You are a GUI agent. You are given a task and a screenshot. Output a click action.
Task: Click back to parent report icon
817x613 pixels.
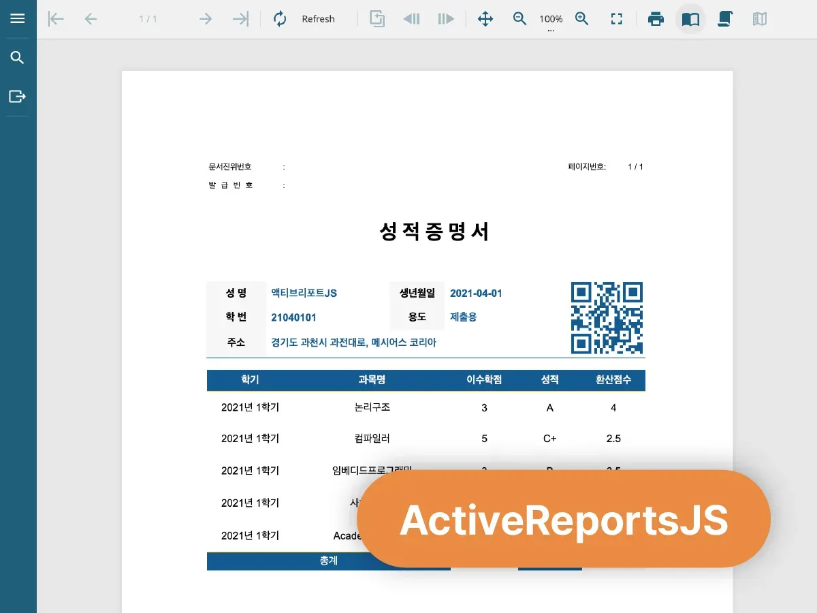tap(377, 19)
